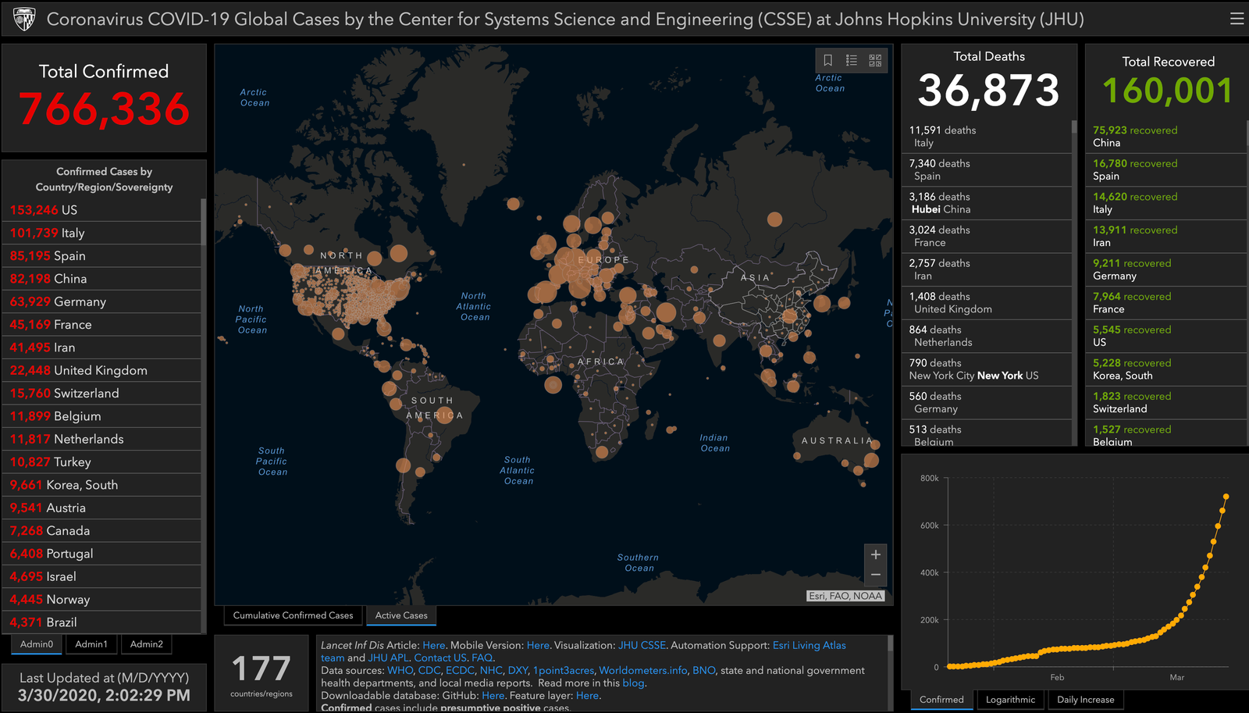Zoom in on map with plus button
The width and height of the screenshot is (1249, 713).
coord(876,554)
